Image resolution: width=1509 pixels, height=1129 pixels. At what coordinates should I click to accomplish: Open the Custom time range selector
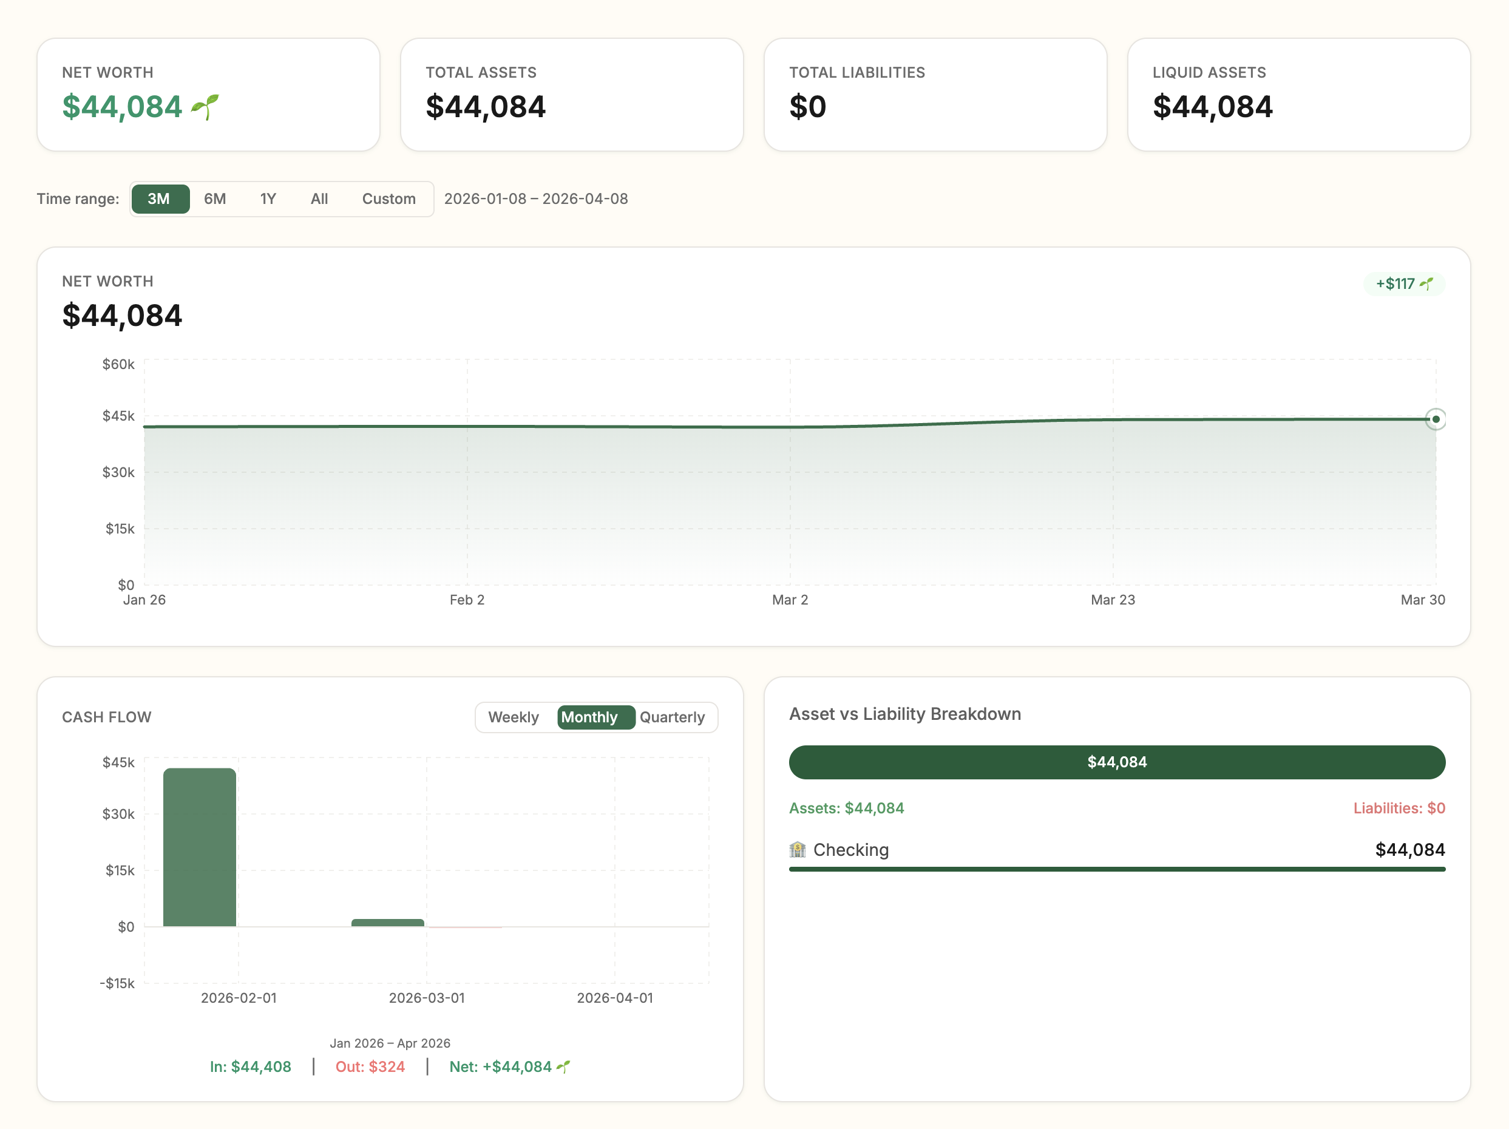(389, 198)
